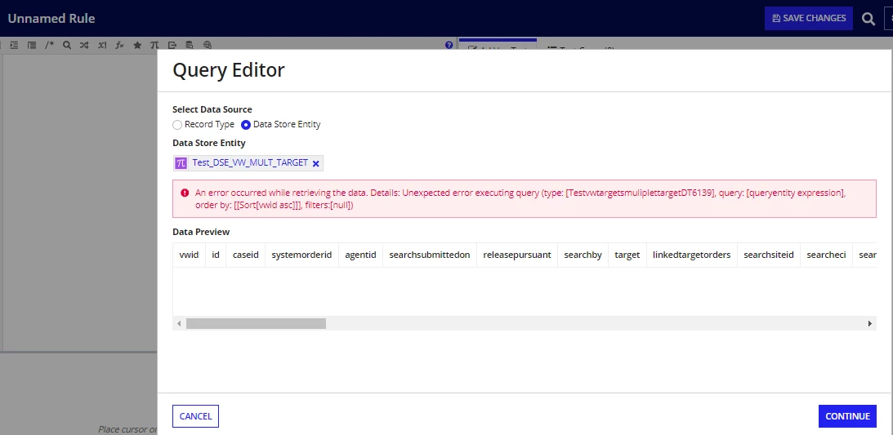
Task: Click the agentid column header
Action: 360,255
